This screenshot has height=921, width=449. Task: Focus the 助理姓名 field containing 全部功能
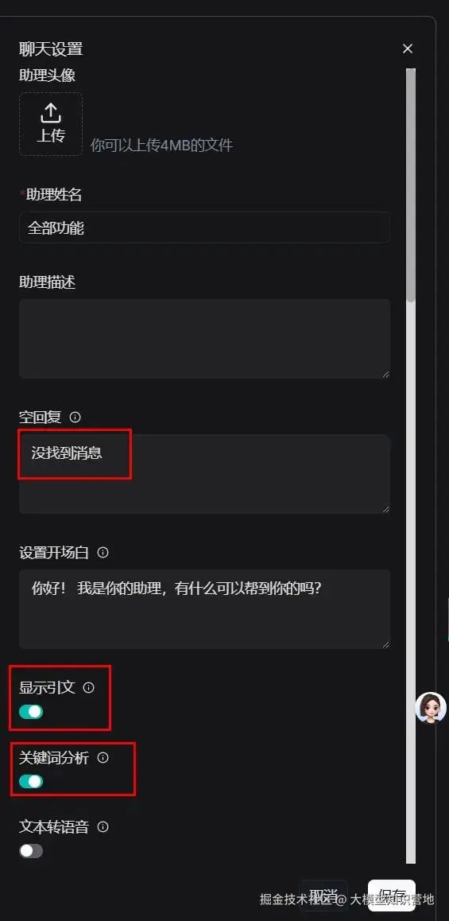pyautogui.click(x=204, y=227)
